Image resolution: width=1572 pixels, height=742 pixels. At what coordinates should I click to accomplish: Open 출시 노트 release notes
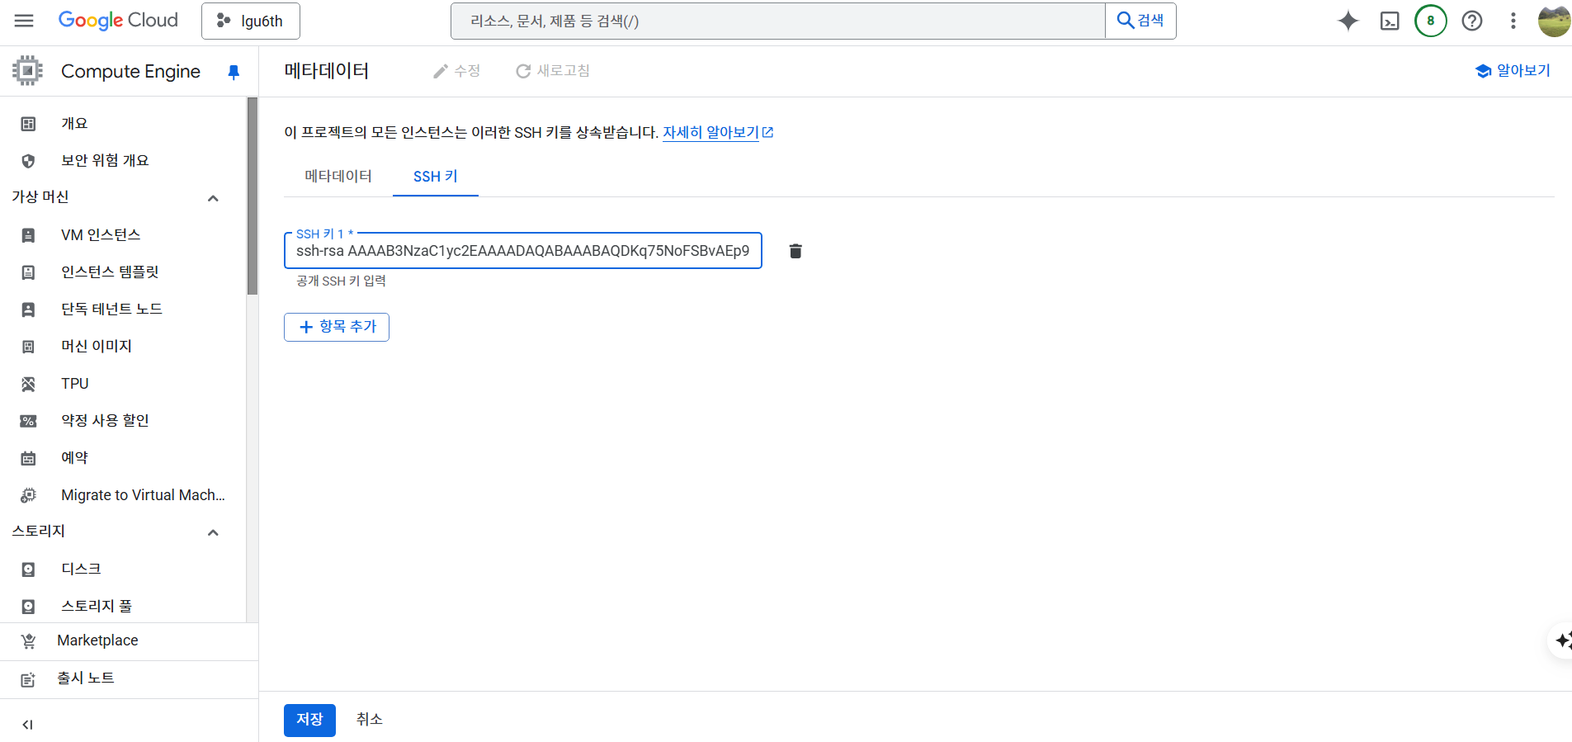click(x=129, y=679)
